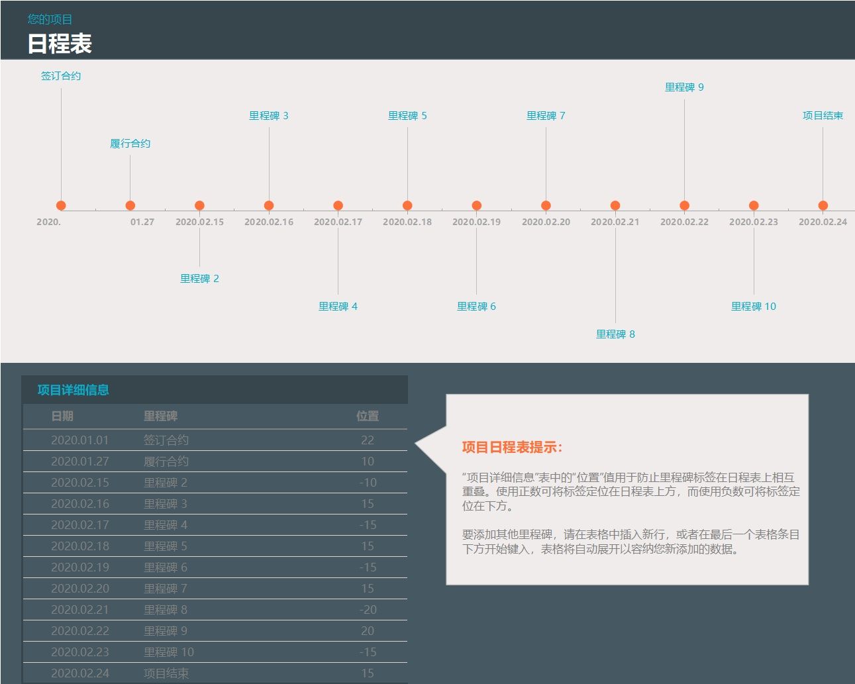Click the 里程碑 9 milestone dot
This screenshot has height=684, width=855.
point(684,205)
